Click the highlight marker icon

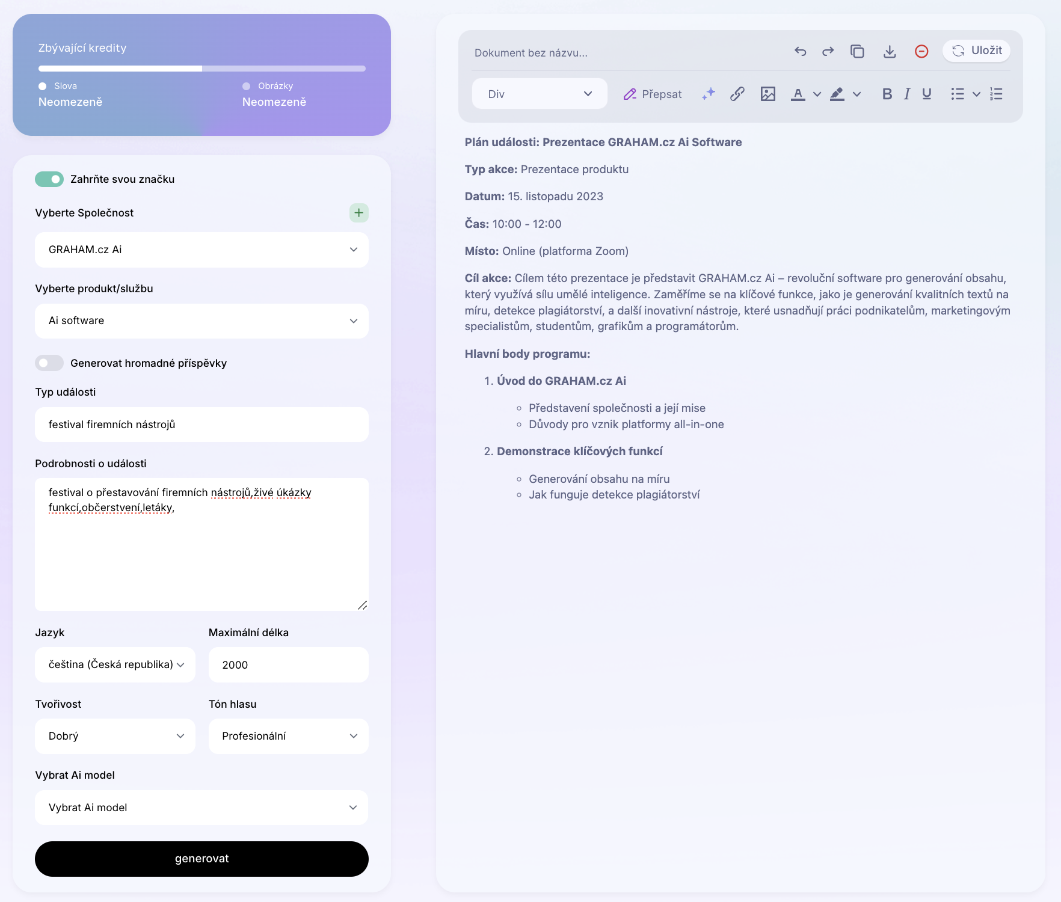pos(837,94)
